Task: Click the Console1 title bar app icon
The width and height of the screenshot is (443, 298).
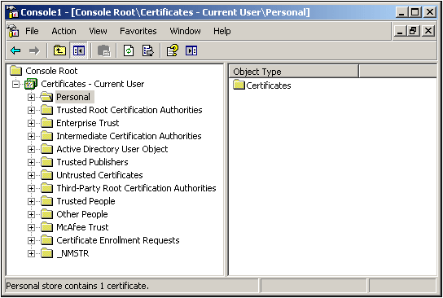Action: (x=12, y=12)
